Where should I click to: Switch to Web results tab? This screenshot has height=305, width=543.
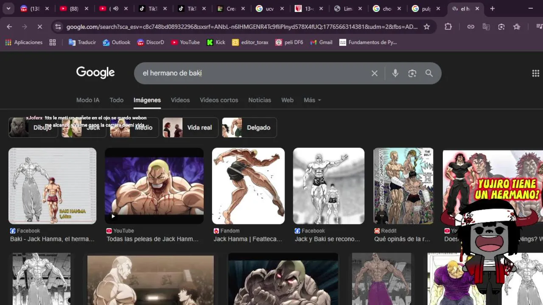287,100
